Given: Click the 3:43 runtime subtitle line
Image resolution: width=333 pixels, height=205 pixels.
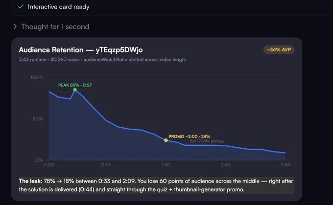Looking at the screenshot, I should [102, 60].
